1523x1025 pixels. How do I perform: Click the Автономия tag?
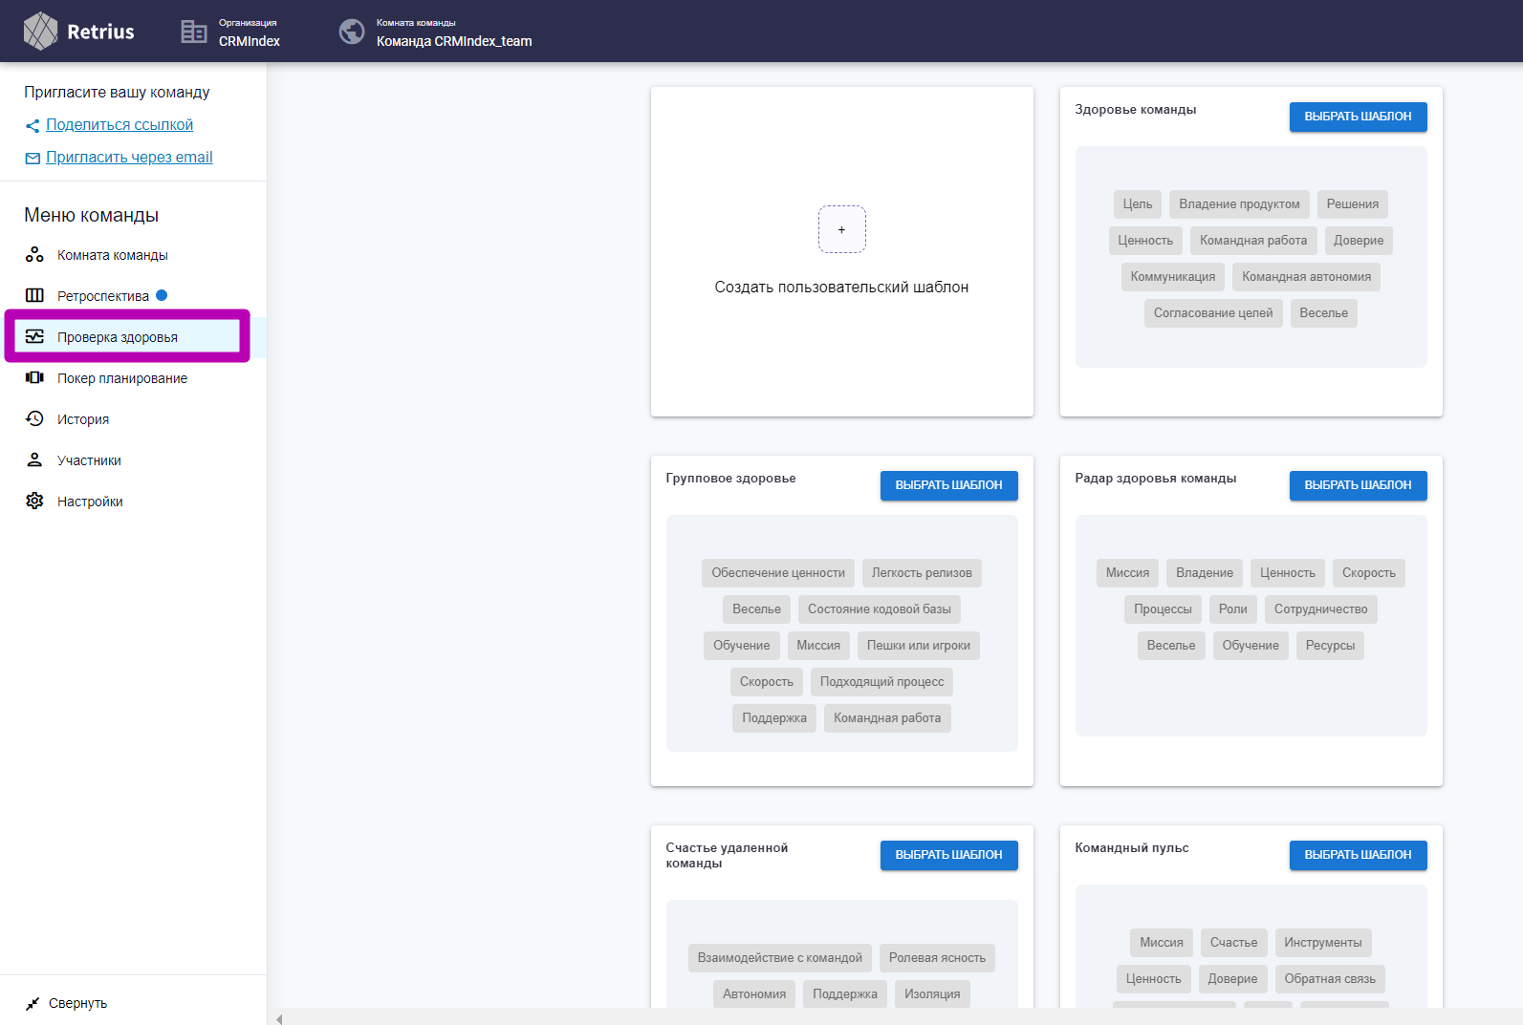click(x=754, y=994)
